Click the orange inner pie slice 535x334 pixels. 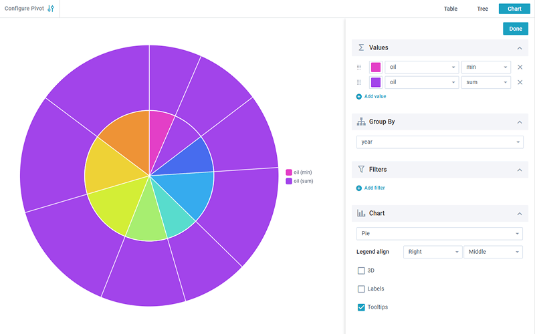130,138
